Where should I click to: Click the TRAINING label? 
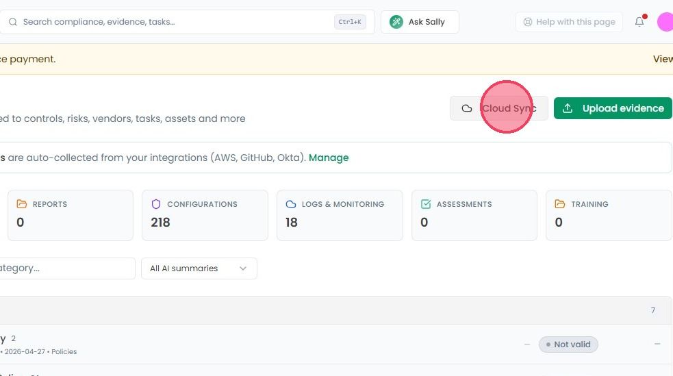pos(589,204)
